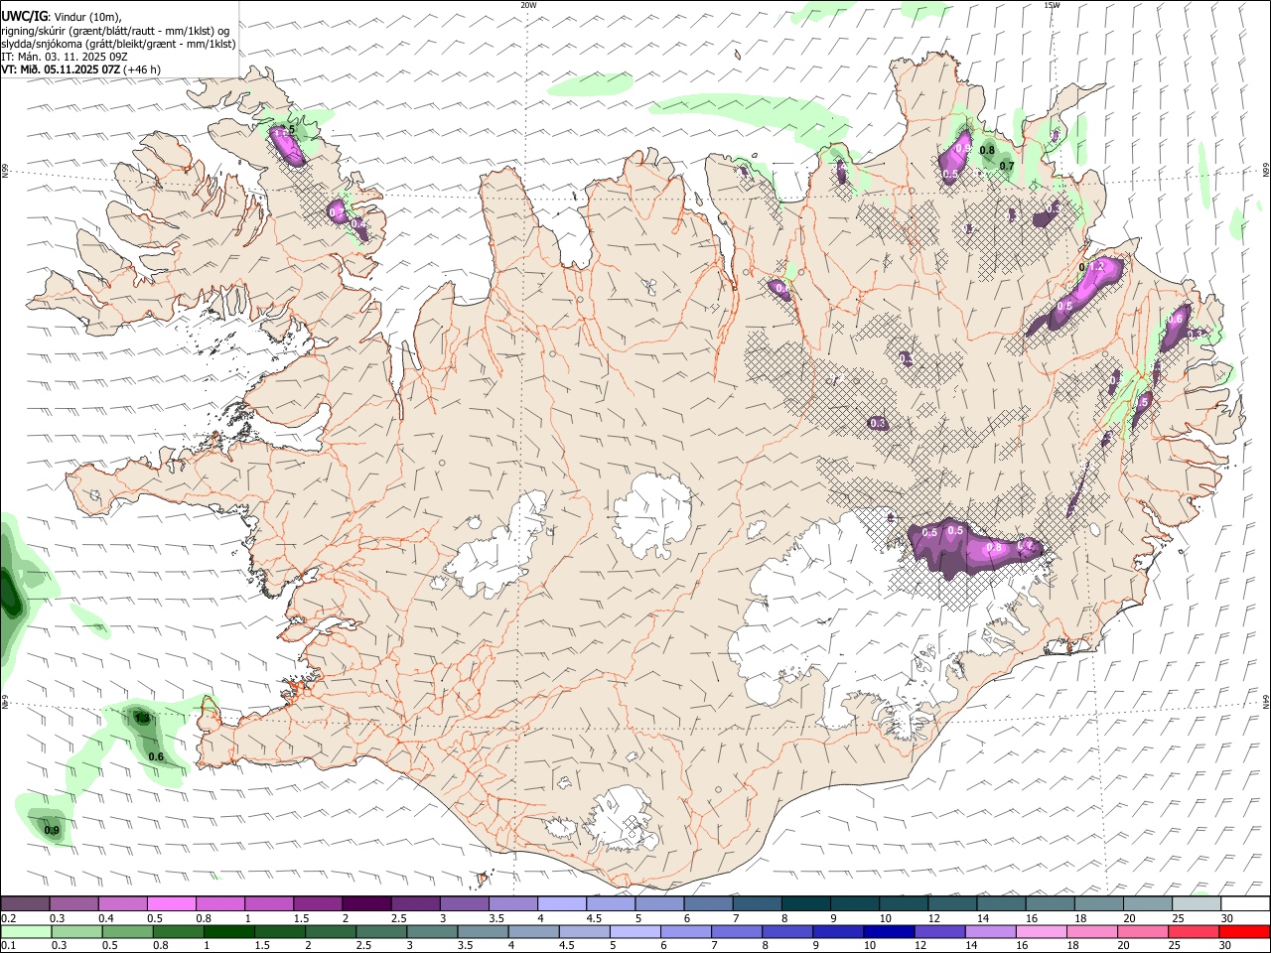Click the black "0.7" rain value on north coast
The image size is (1271, 953).
click(1007, 167)
